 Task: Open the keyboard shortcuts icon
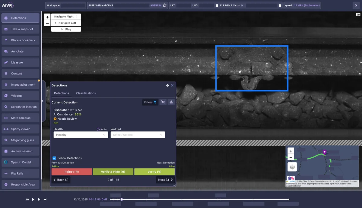[358, 14]
